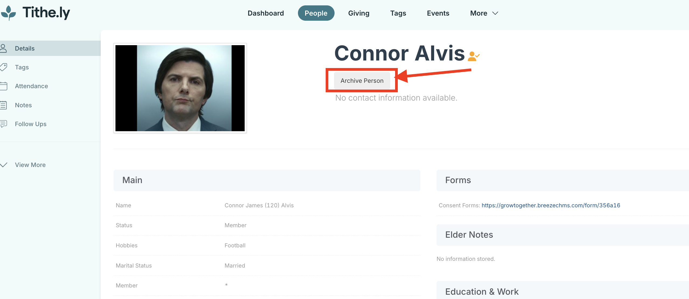This screenshot has width=689, height=299.
Task: Open the Consent Forms breezechms link
Action: [551, 205]
